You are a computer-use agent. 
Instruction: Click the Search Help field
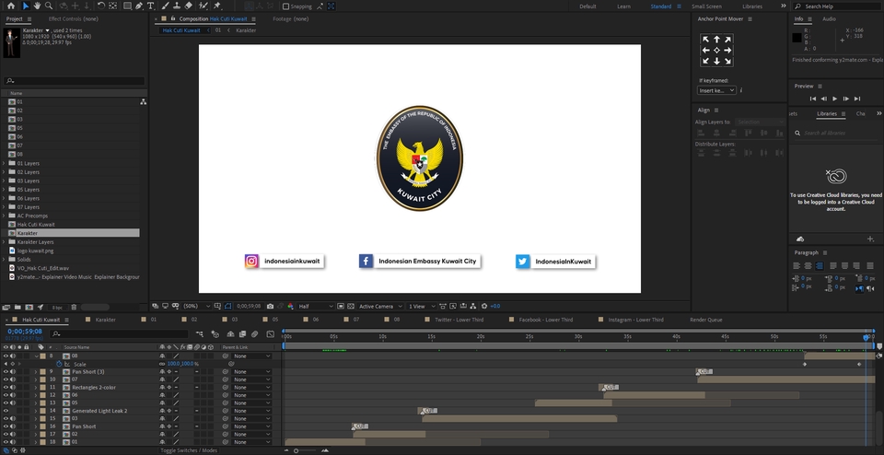tap(837, 6)
